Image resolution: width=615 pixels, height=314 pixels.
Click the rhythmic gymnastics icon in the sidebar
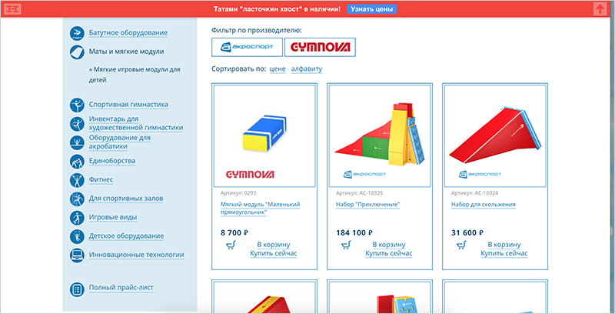[x=77, y=124]
